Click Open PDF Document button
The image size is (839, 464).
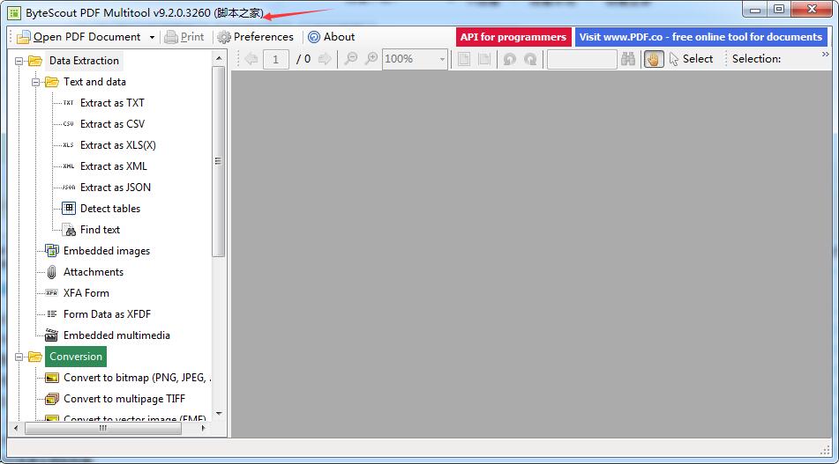(x=79, y=37)
